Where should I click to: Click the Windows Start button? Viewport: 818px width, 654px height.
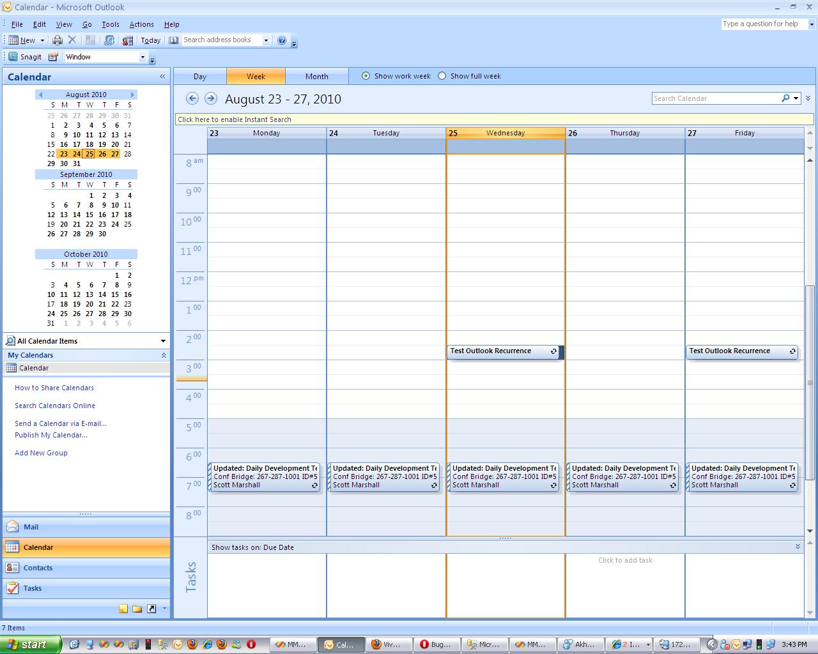coord(31,644)
